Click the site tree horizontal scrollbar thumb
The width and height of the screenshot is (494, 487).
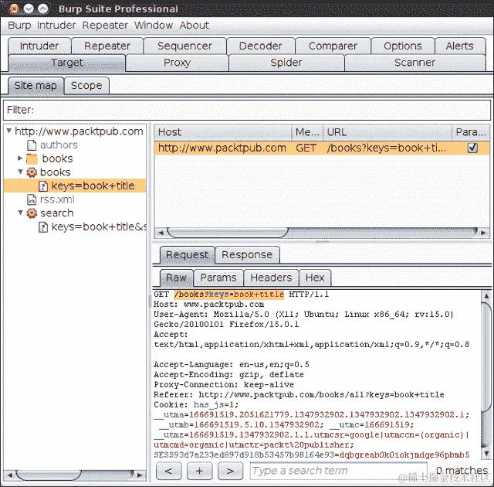point(48,475)
